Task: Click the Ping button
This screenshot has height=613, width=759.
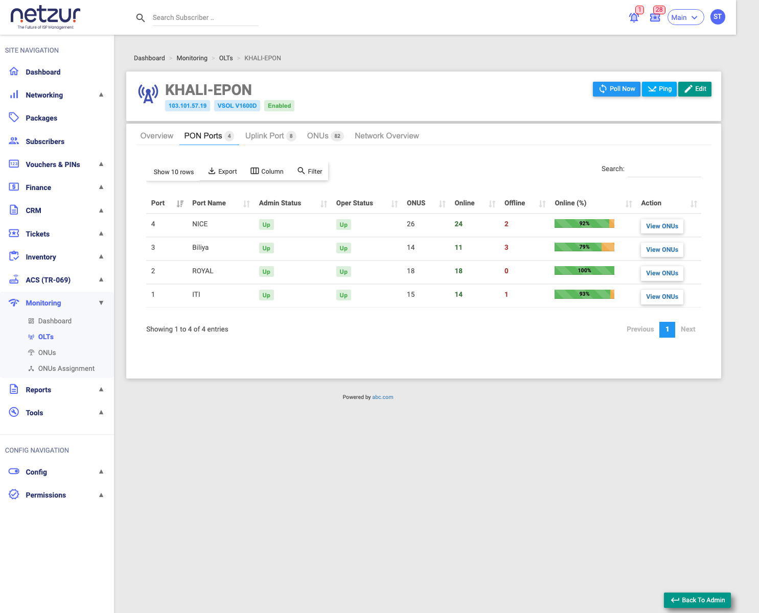Action: pos(659,89)
